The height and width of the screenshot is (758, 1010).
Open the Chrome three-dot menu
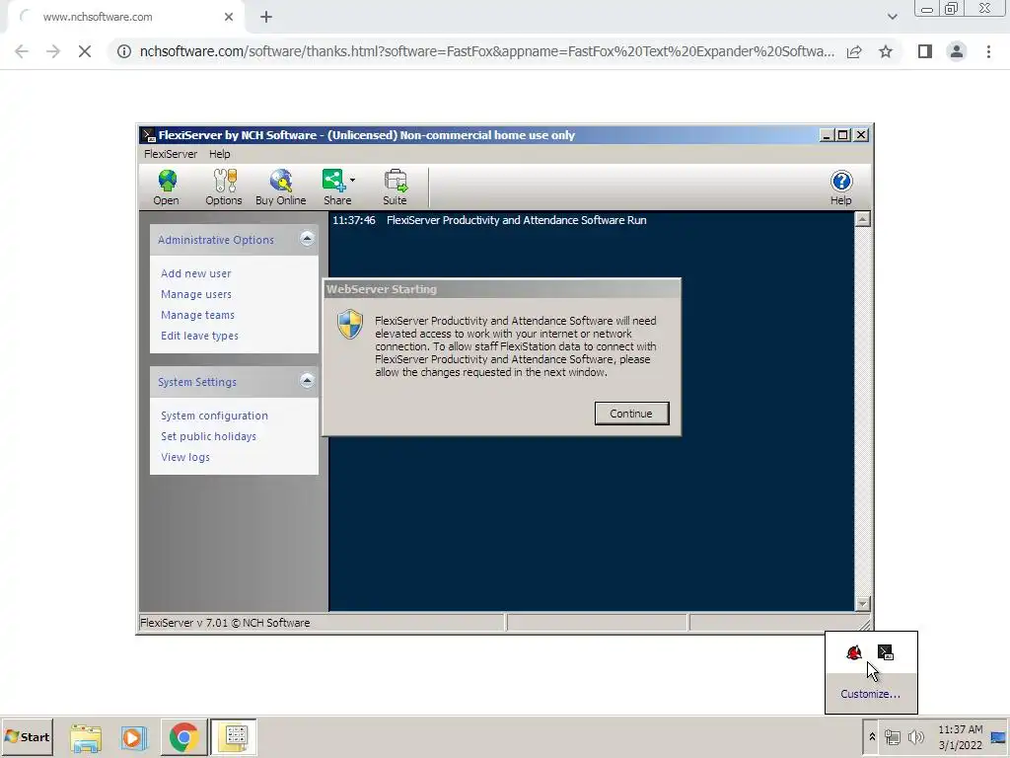coord(988,51)
